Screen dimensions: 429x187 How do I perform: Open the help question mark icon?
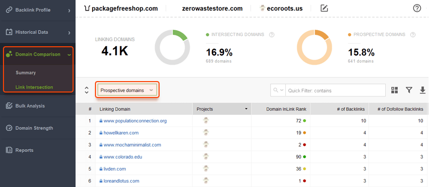click(x=417, y=8)
